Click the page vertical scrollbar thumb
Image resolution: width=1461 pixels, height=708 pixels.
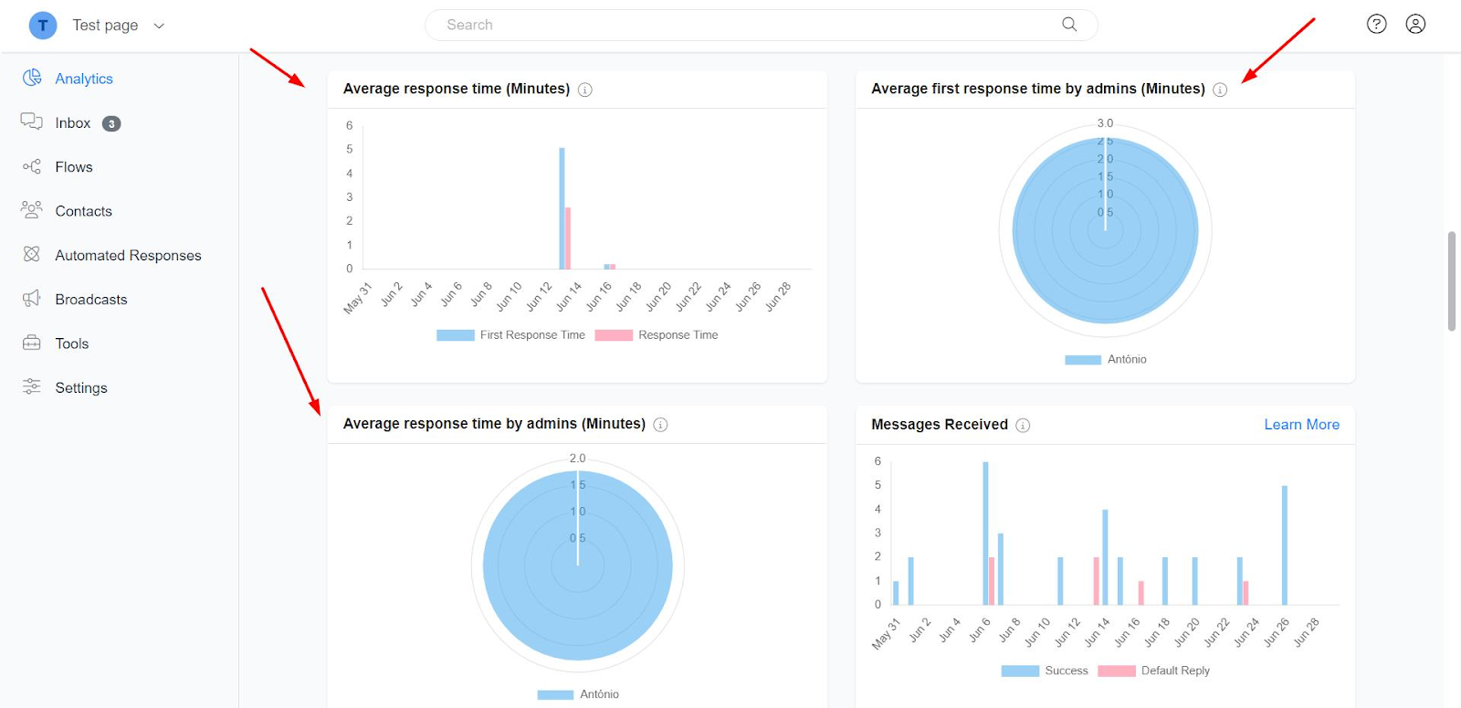(1451, 280)
